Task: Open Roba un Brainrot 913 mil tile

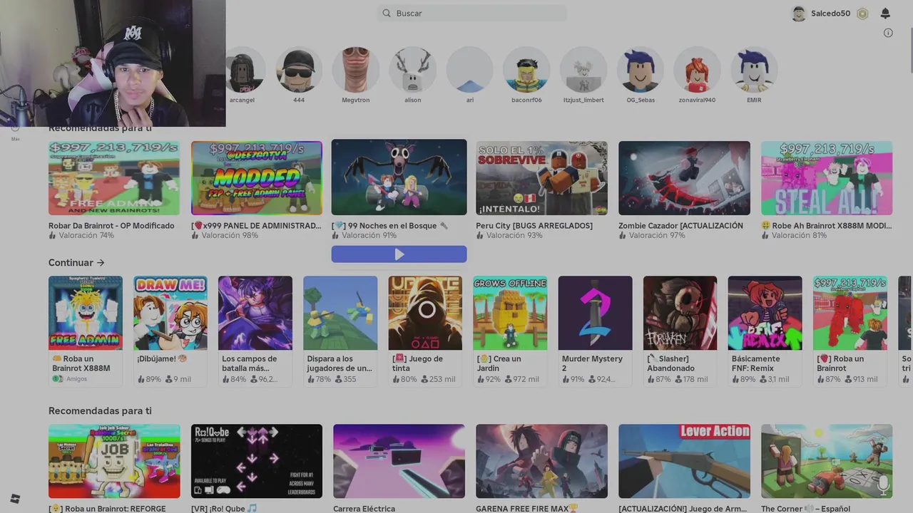Action: point(850,331)
